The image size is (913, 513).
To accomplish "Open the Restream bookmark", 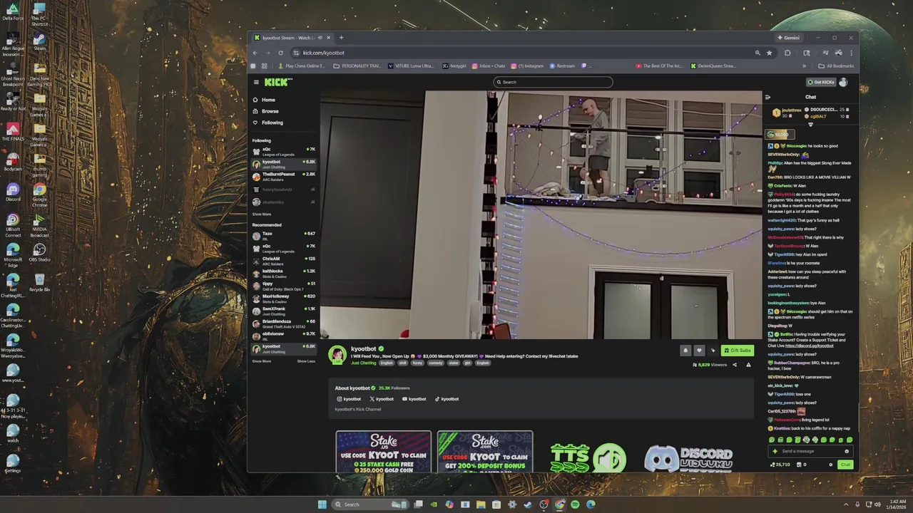I will tap(562, 66).
